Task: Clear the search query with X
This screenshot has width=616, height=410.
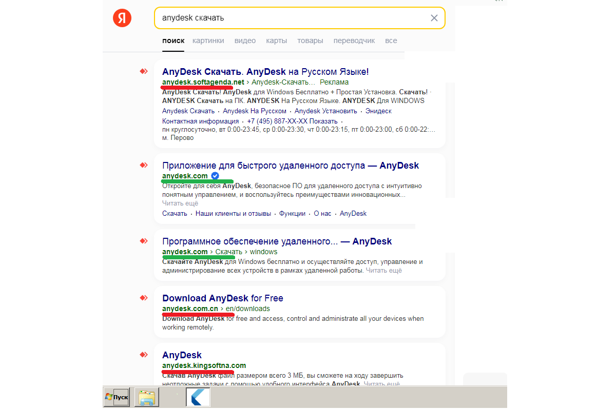Action: (x=434, y=18)
